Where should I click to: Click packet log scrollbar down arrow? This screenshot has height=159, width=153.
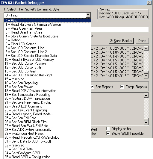(146, 76)
